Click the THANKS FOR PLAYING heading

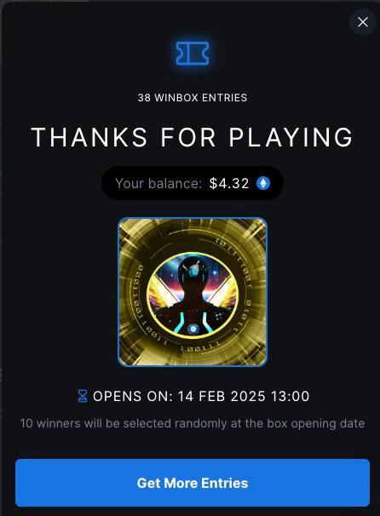(x=193, y=137)
